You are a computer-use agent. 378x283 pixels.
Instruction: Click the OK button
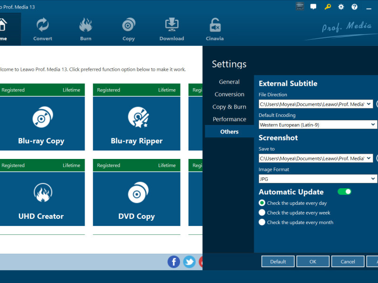[313, 262]
